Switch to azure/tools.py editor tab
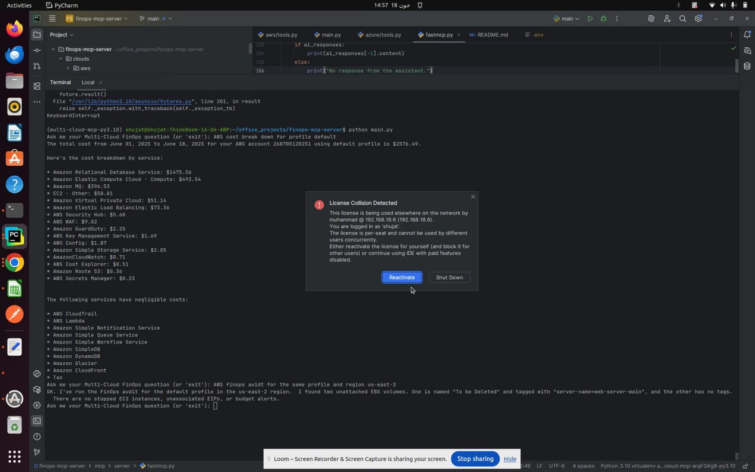Image resolution: width=755 pixels, height=472 pixels. pos(379,35)
